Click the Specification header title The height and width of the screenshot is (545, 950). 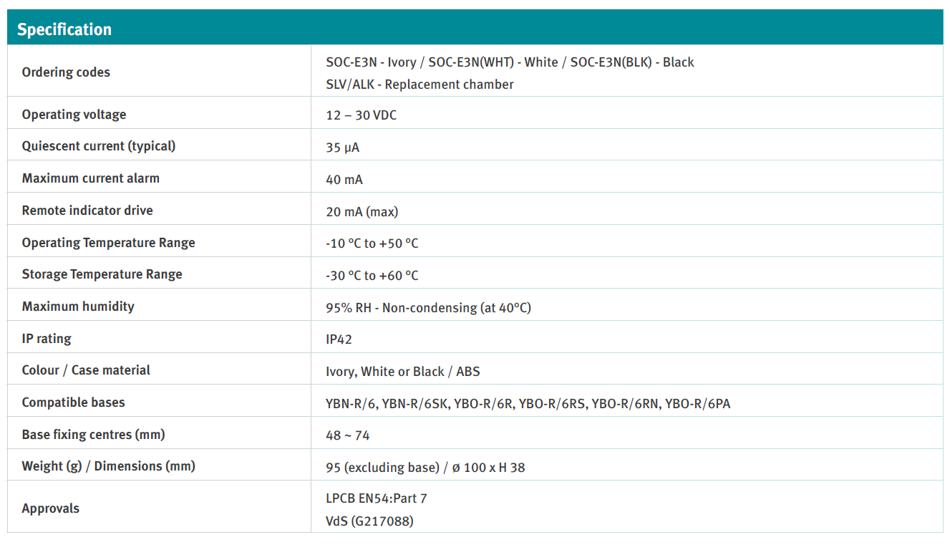click(x=64, y=29)
